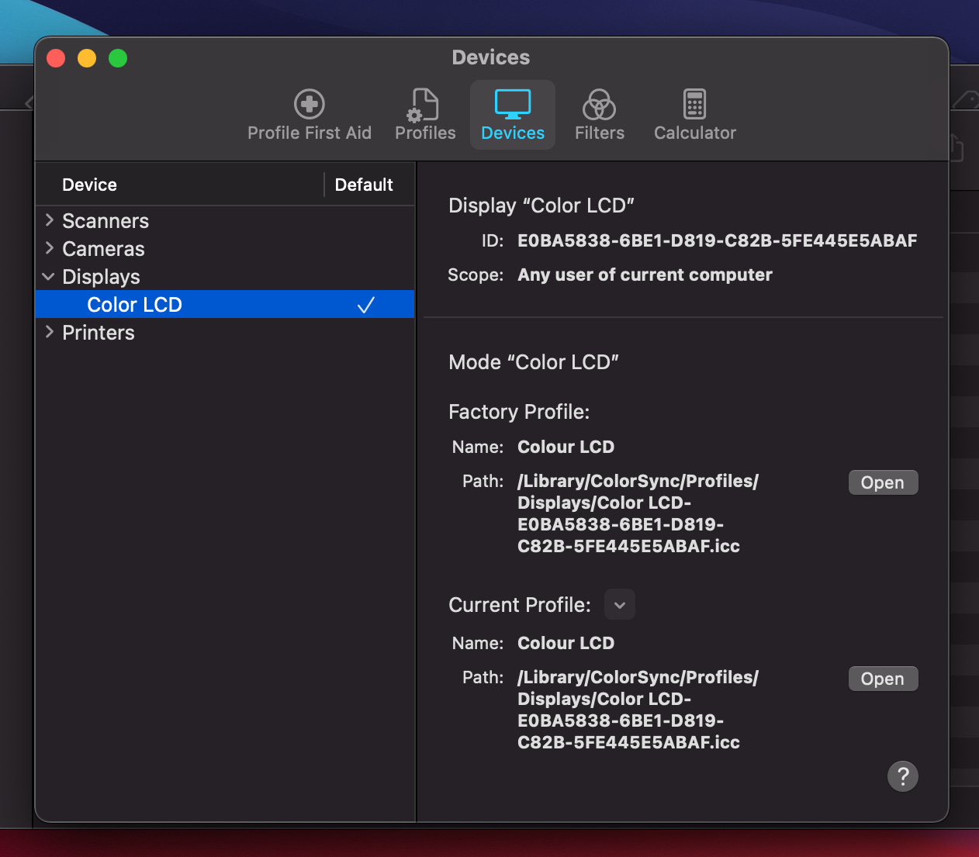The image size is (979, 857).
Task: Click the 'Mode "Color LCD"' heading
Action: pos(534,362)
